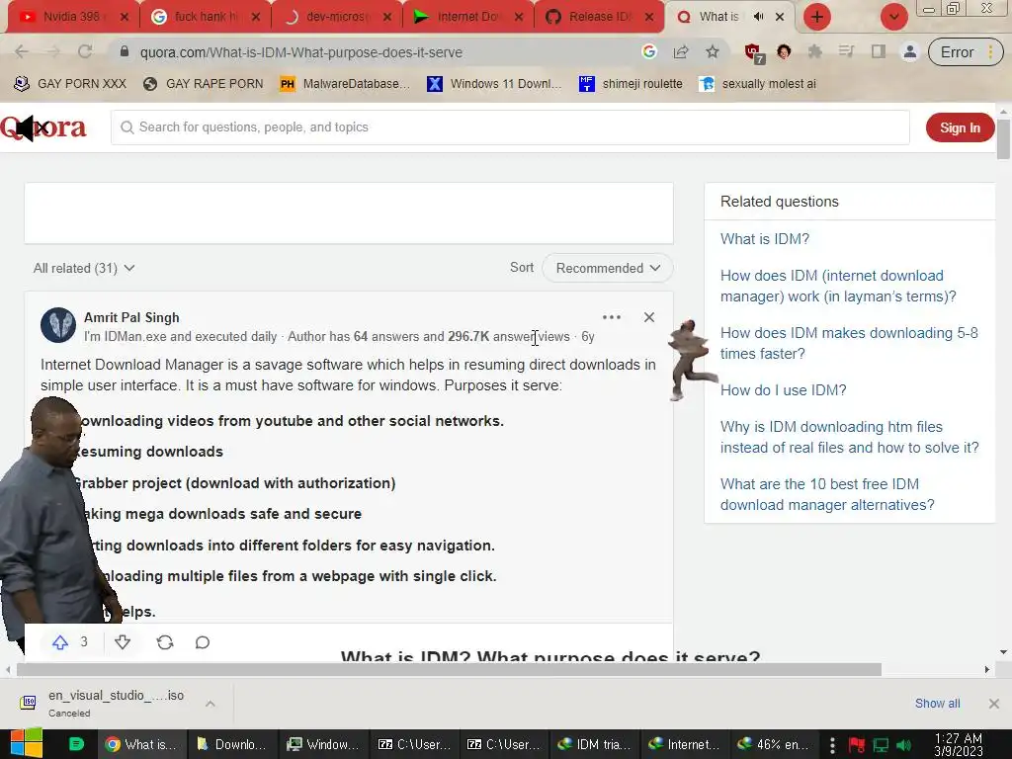Expand the All related (31) filter
The height and width of the screenshot is (759, 1012).
point(84,268)
